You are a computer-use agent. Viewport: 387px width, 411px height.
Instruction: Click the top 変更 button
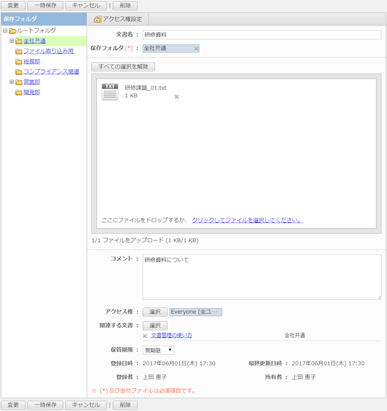(x=13, y=6)
